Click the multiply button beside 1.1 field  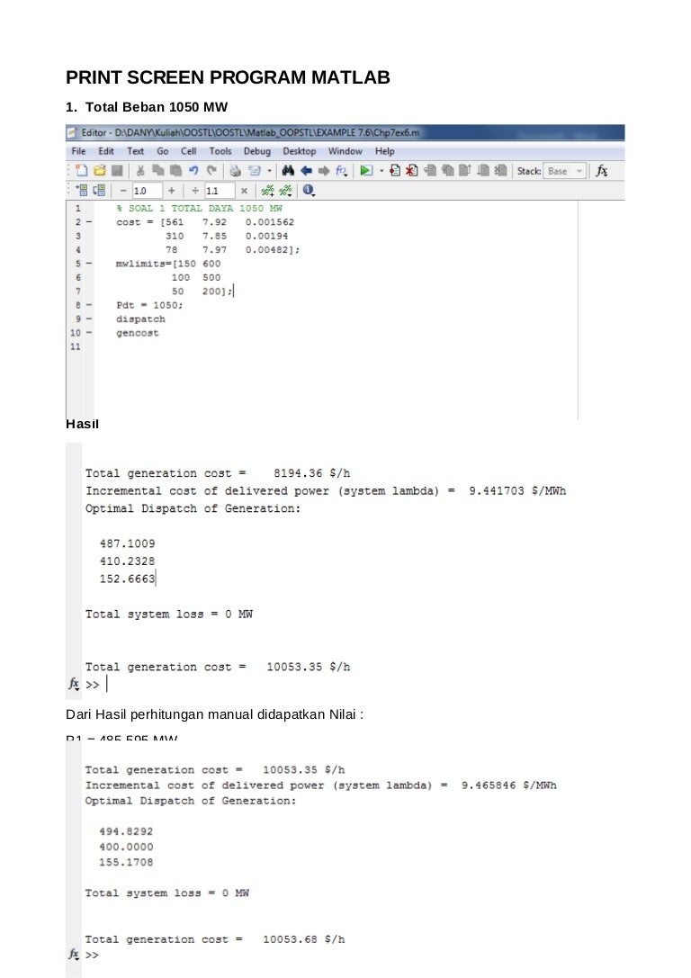[x=244, y=191]
